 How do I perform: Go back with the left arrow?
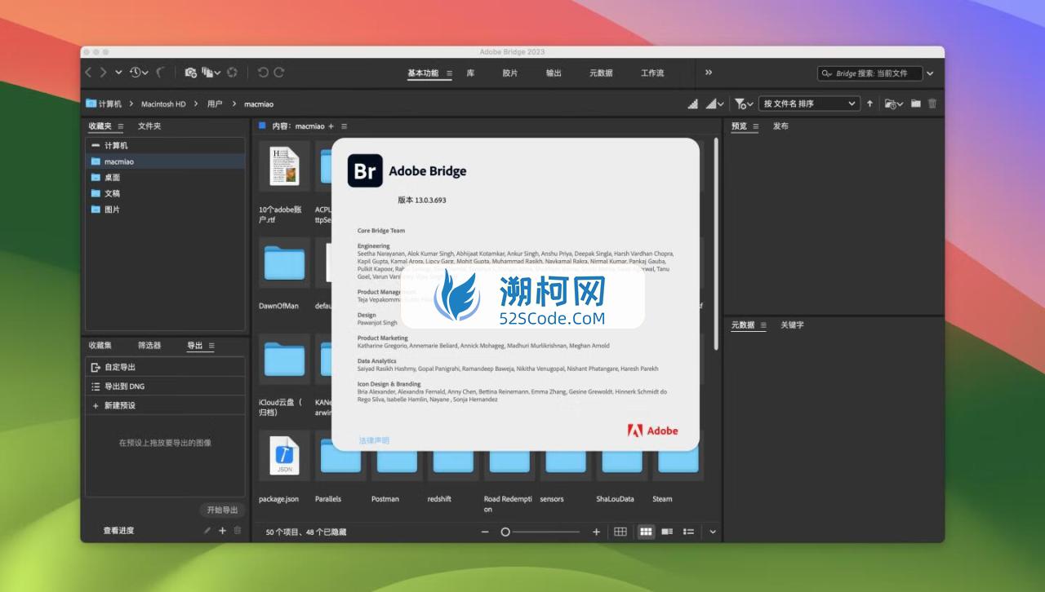pos(89,73)
